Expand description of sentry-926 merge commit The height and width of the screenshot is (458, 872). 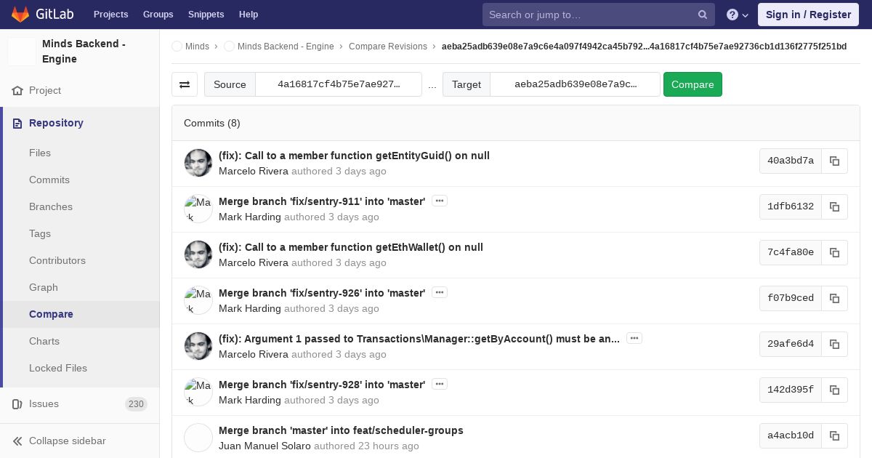point(439,292)
